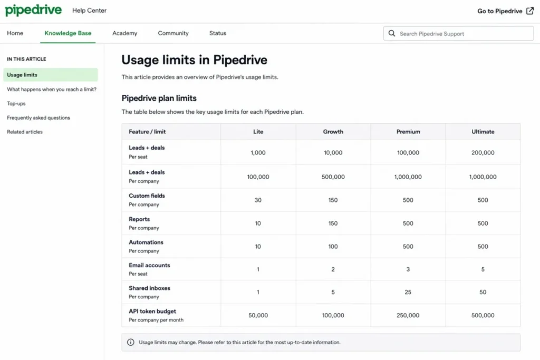Jump to What happens when you reach a limit
540x360 pixels.
(x=52, y=89)
